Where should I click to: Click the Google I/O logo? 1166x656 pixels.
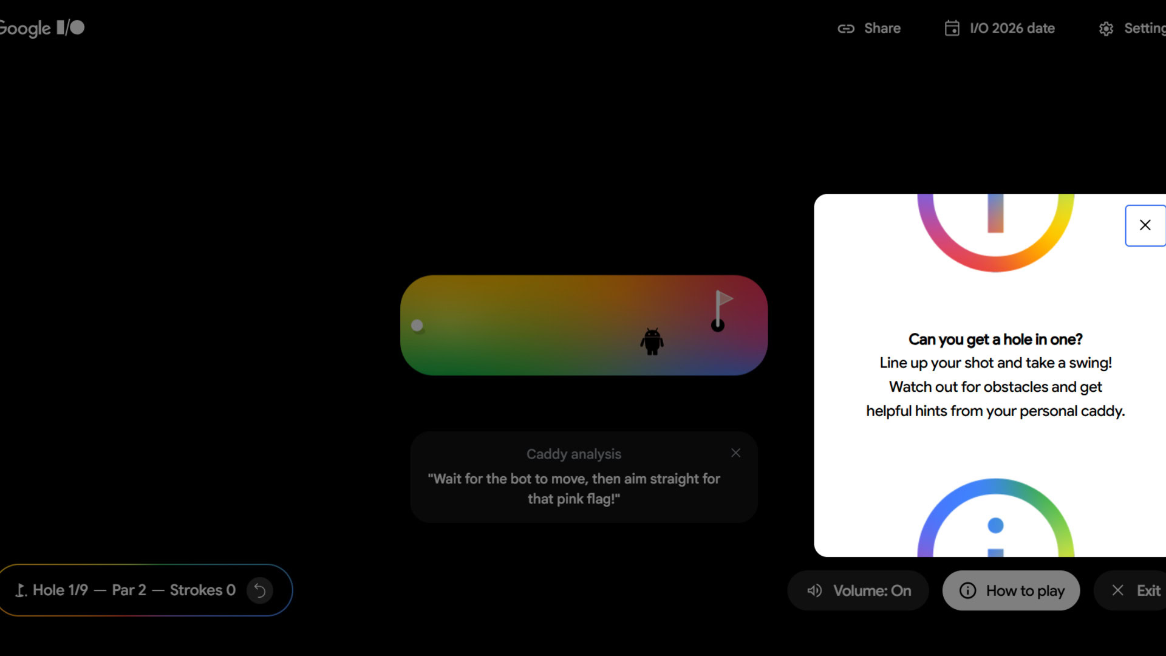41,28
